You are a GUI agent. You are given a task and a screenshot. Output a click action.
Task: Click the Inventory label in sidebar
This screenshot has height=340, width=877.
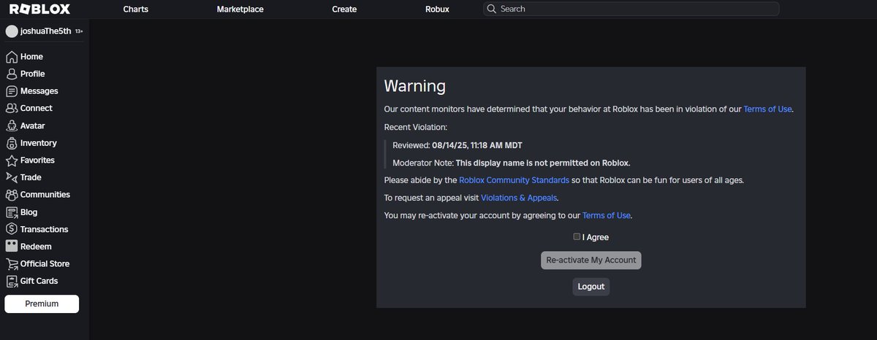click(38, 143)
